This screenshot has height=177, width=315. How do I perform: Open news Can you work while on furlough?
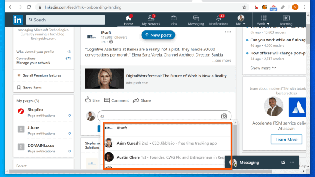[x=278, y=40]
